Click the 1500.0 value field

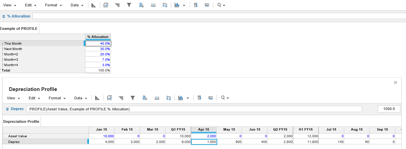point(390,109)
